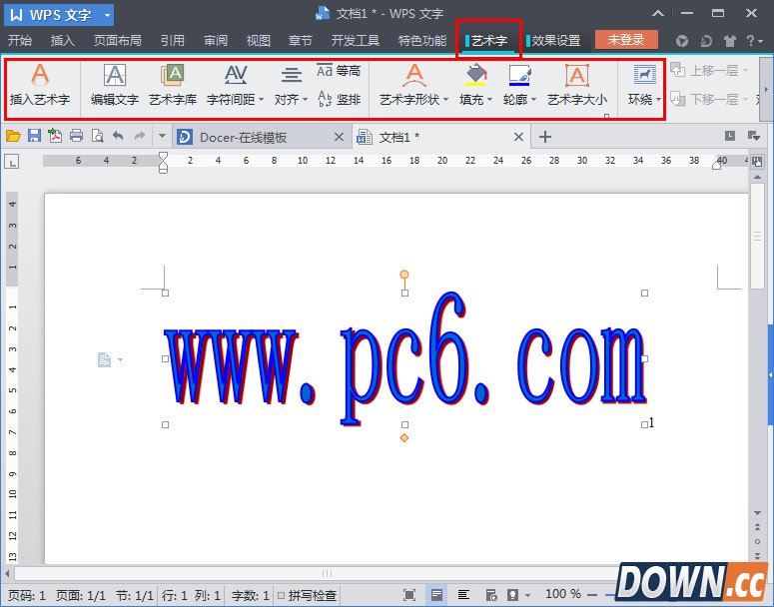Click the save floppy disk icon
This screenshot has width=774, height=607.
[x=34, y=136]
